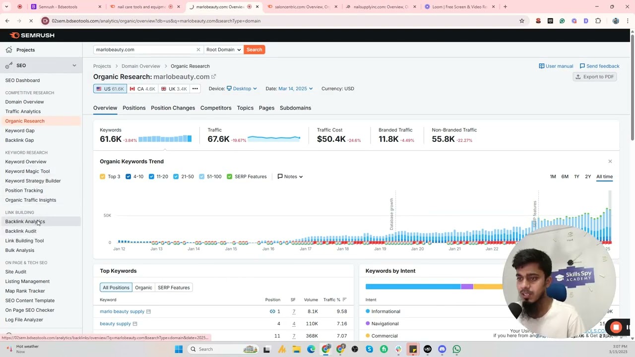Uncheck the Top 3 positions checkbox
Image resolution: width=635 pixels, height=357 pixels.
click(103, 177)
